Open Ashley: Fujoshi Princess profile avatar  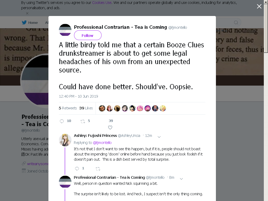pyautogui.click(x=65, y=140)
